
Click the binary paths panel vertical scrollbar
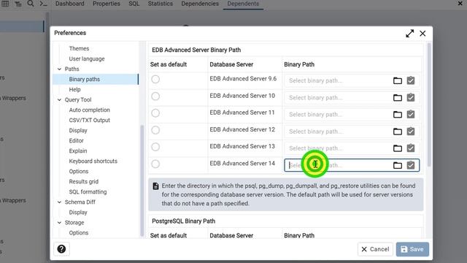pos(429,104)
